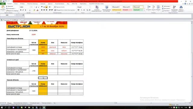This screenshot has width=193, height=109.
Task: Click the Paste (Вставить) clipboard icon
Action: click(x=3, y=7)
